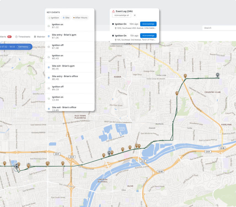Image resolution: width=236 pixels, height=207 pixels.
Task: Click the pin icon beside Site entry Brian's office
Action: pyautogui.click(x=49, y=78)
